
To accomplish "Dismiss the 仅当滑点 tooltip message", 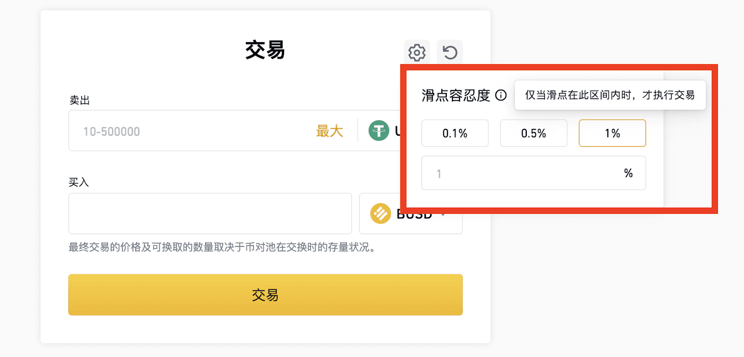I will click(610, 95).
